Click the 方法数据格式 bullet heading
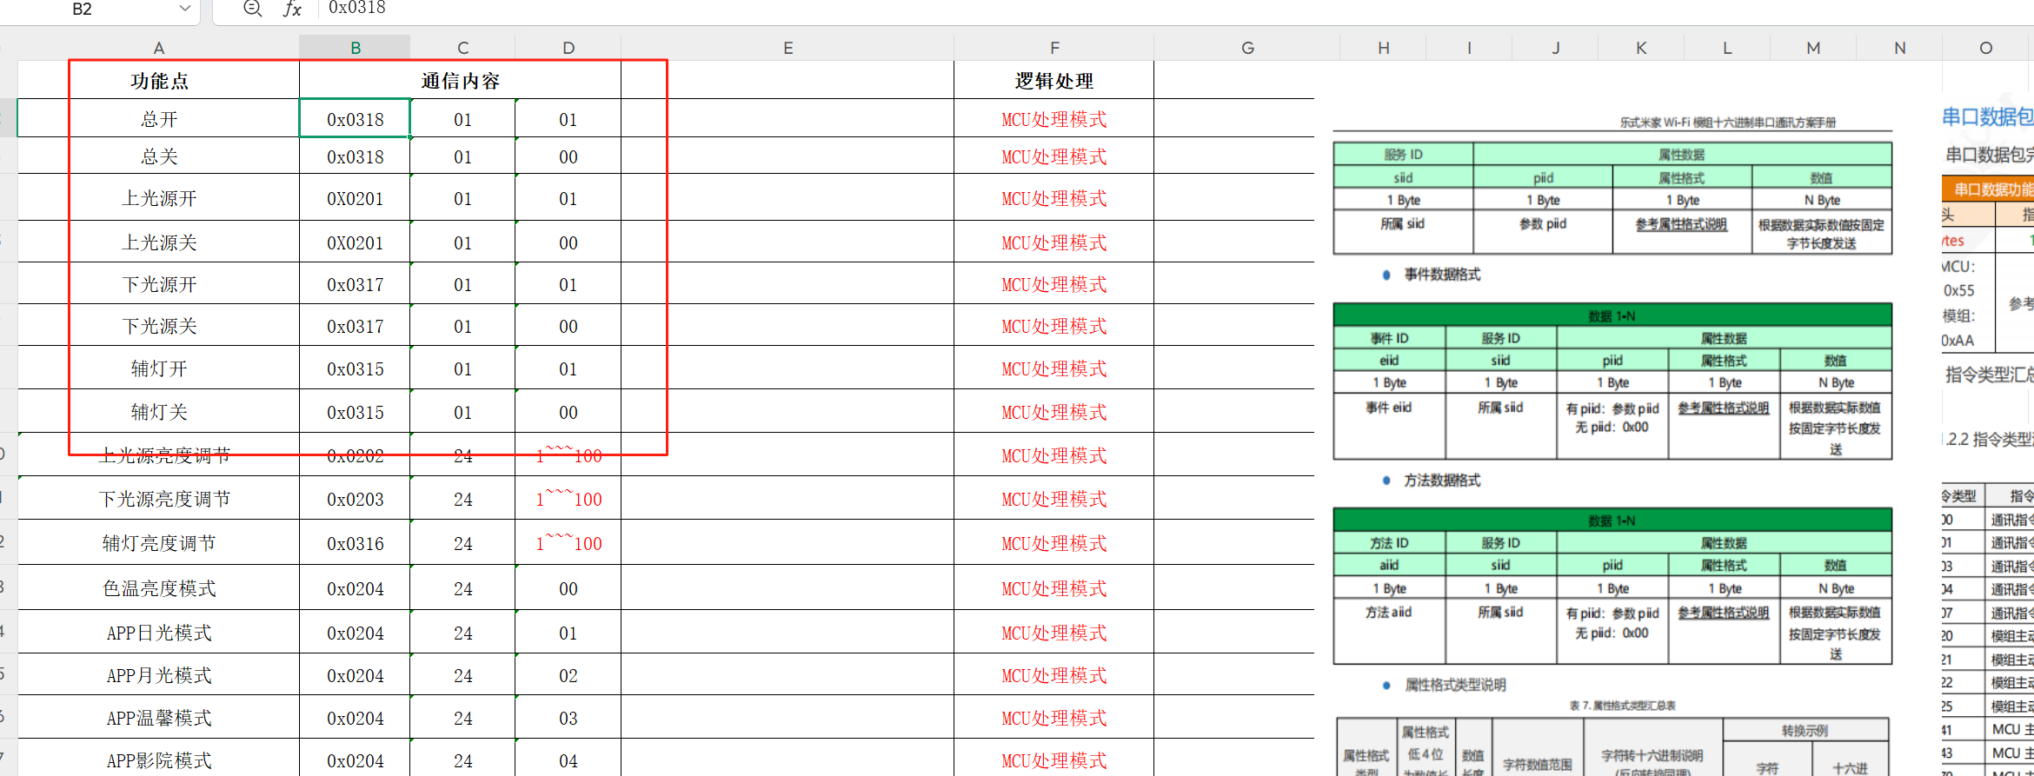Viewport: 2034px width, 776px height. [x=1442, y=481]
